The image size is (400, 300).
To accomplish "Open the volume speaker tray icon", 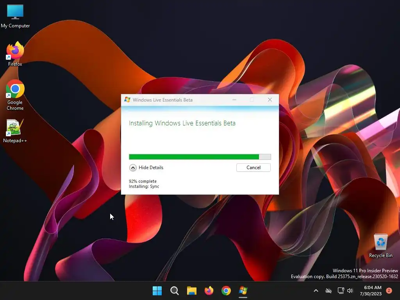I will click(x=350, y=291).
